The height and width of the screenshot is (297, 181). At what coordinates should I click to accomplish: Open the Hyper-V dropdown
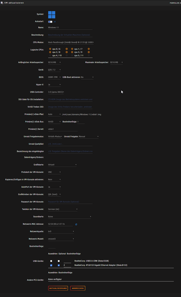[x=55, y=85]
